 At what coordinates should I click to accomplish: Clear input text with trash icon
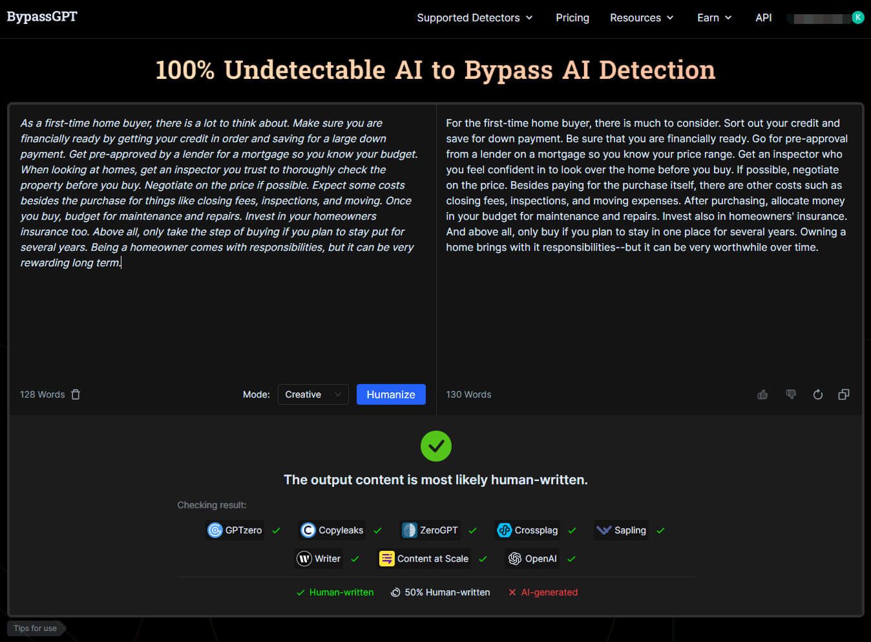tap(76, 394)
